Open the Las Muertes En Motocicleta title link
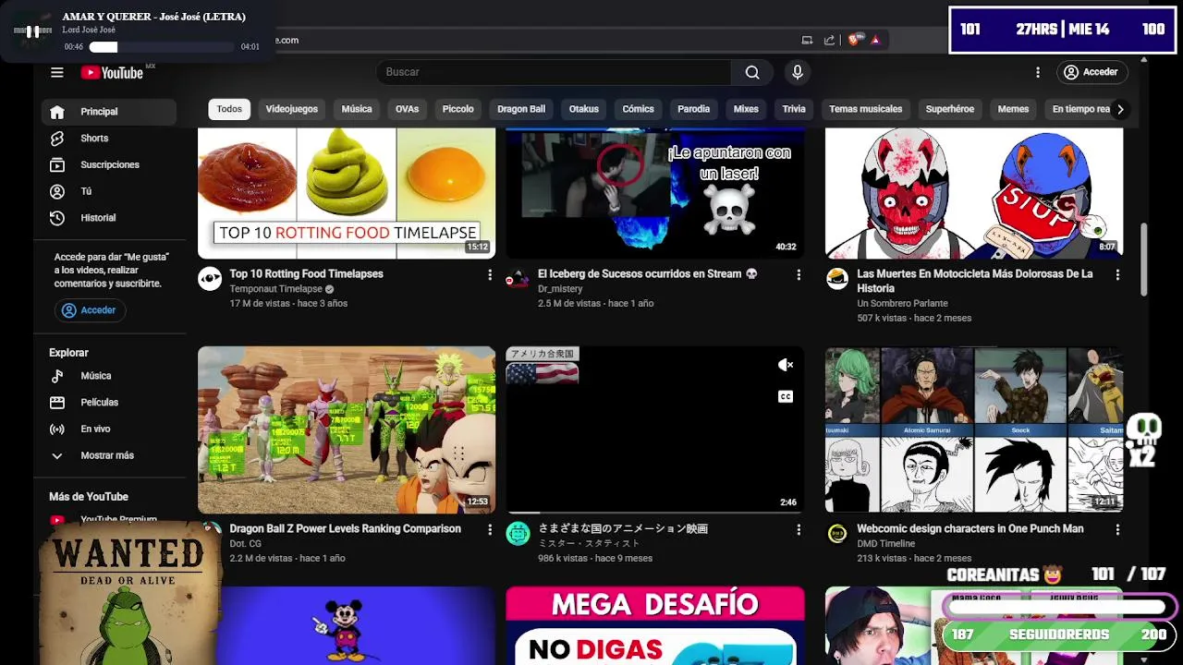 [x=975, y=282]
